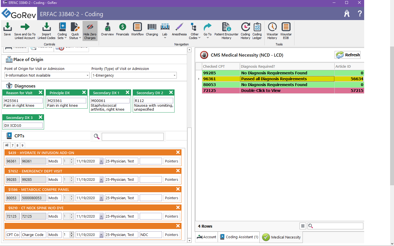Click Pointers for CPT 80053

coord(172,198)
